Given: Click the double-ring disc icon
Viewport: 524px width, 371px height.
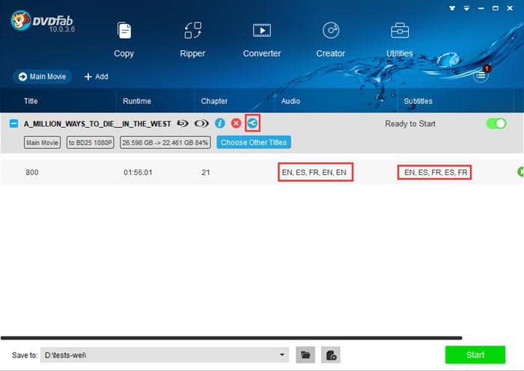Looking at the screenshot, I should 201,123.
